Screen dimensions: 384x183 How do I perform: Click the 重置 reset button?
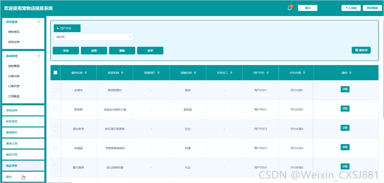(x=94, y=51)
